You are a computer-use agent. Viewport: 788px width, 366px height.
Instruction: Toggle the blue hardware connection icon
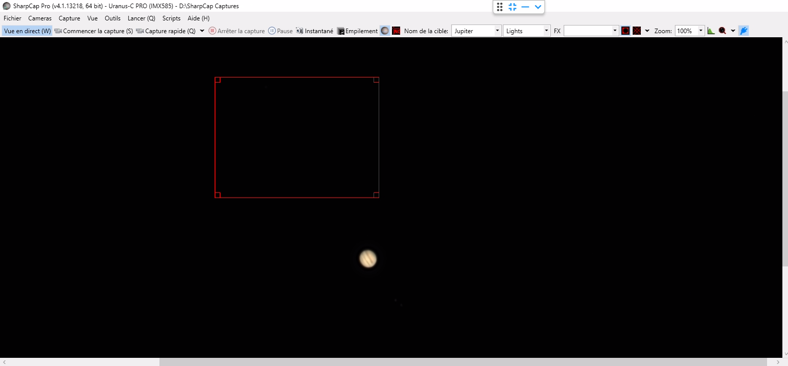click(x=744, y=31)
